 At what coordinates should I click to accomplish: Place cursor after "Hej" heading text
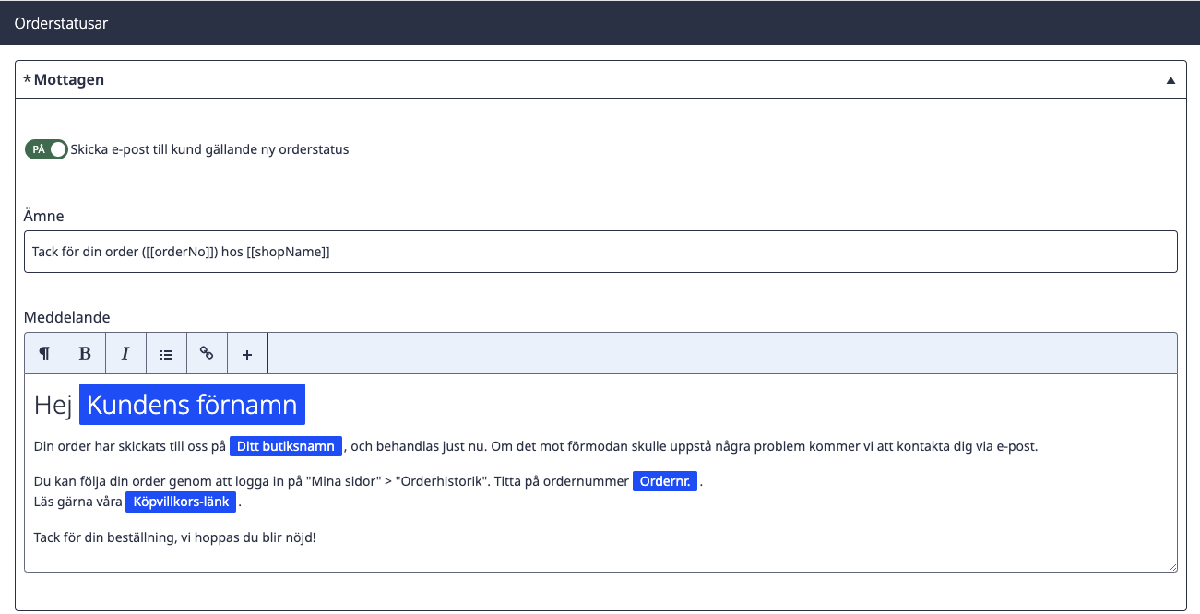coord(74,405)
